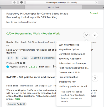Open the Raspberry PI Developer job title
104x107 pixels.
coord(37,16)
